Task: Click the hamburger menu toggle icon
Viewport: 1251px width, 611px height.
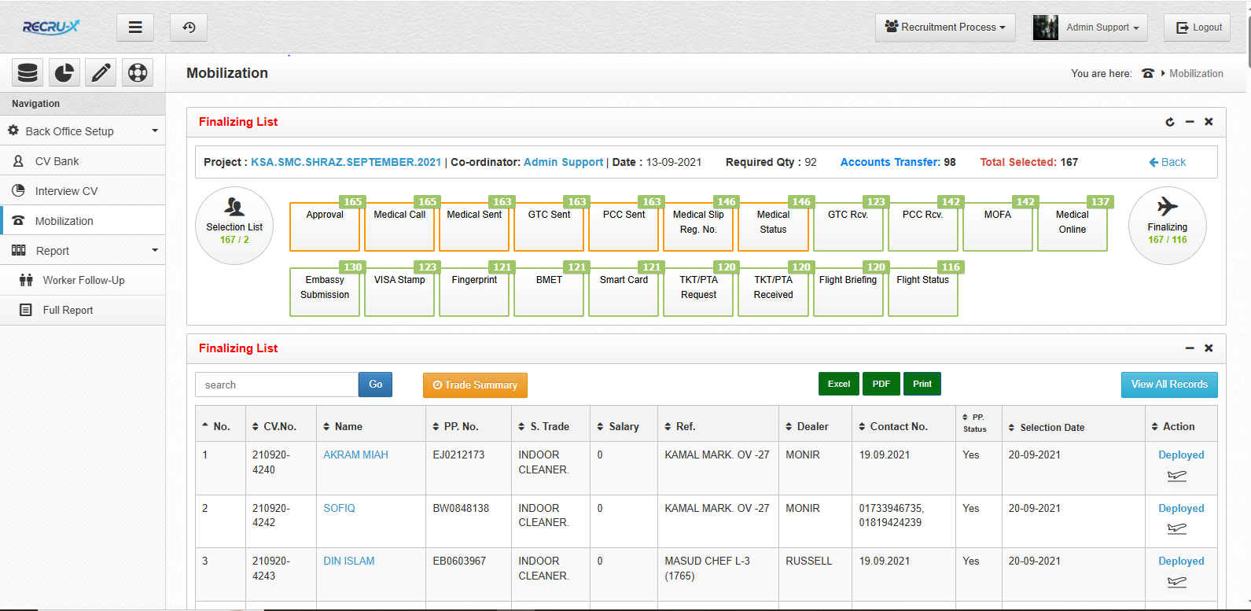Action: 135,28
